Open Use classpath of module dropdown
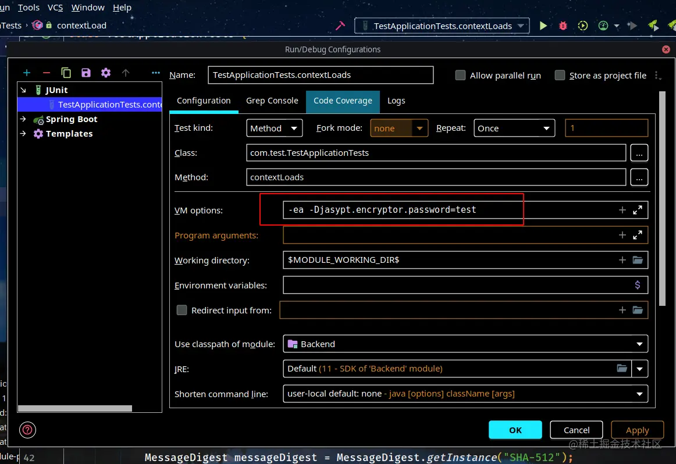Screen dimensions: 676x464 [465, 344]
